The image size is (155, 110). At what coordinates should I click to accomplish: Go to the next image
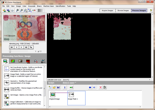point(21,47)
